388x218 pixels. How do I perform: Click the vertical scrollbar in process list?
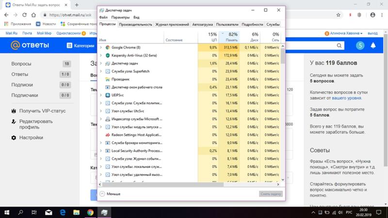coord(283,56)
